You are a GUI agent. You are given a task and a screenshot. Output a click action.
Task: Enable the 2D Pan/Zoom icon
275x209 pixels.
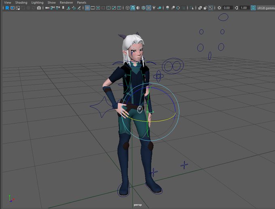pyautogui.click(x=74, y=8)
